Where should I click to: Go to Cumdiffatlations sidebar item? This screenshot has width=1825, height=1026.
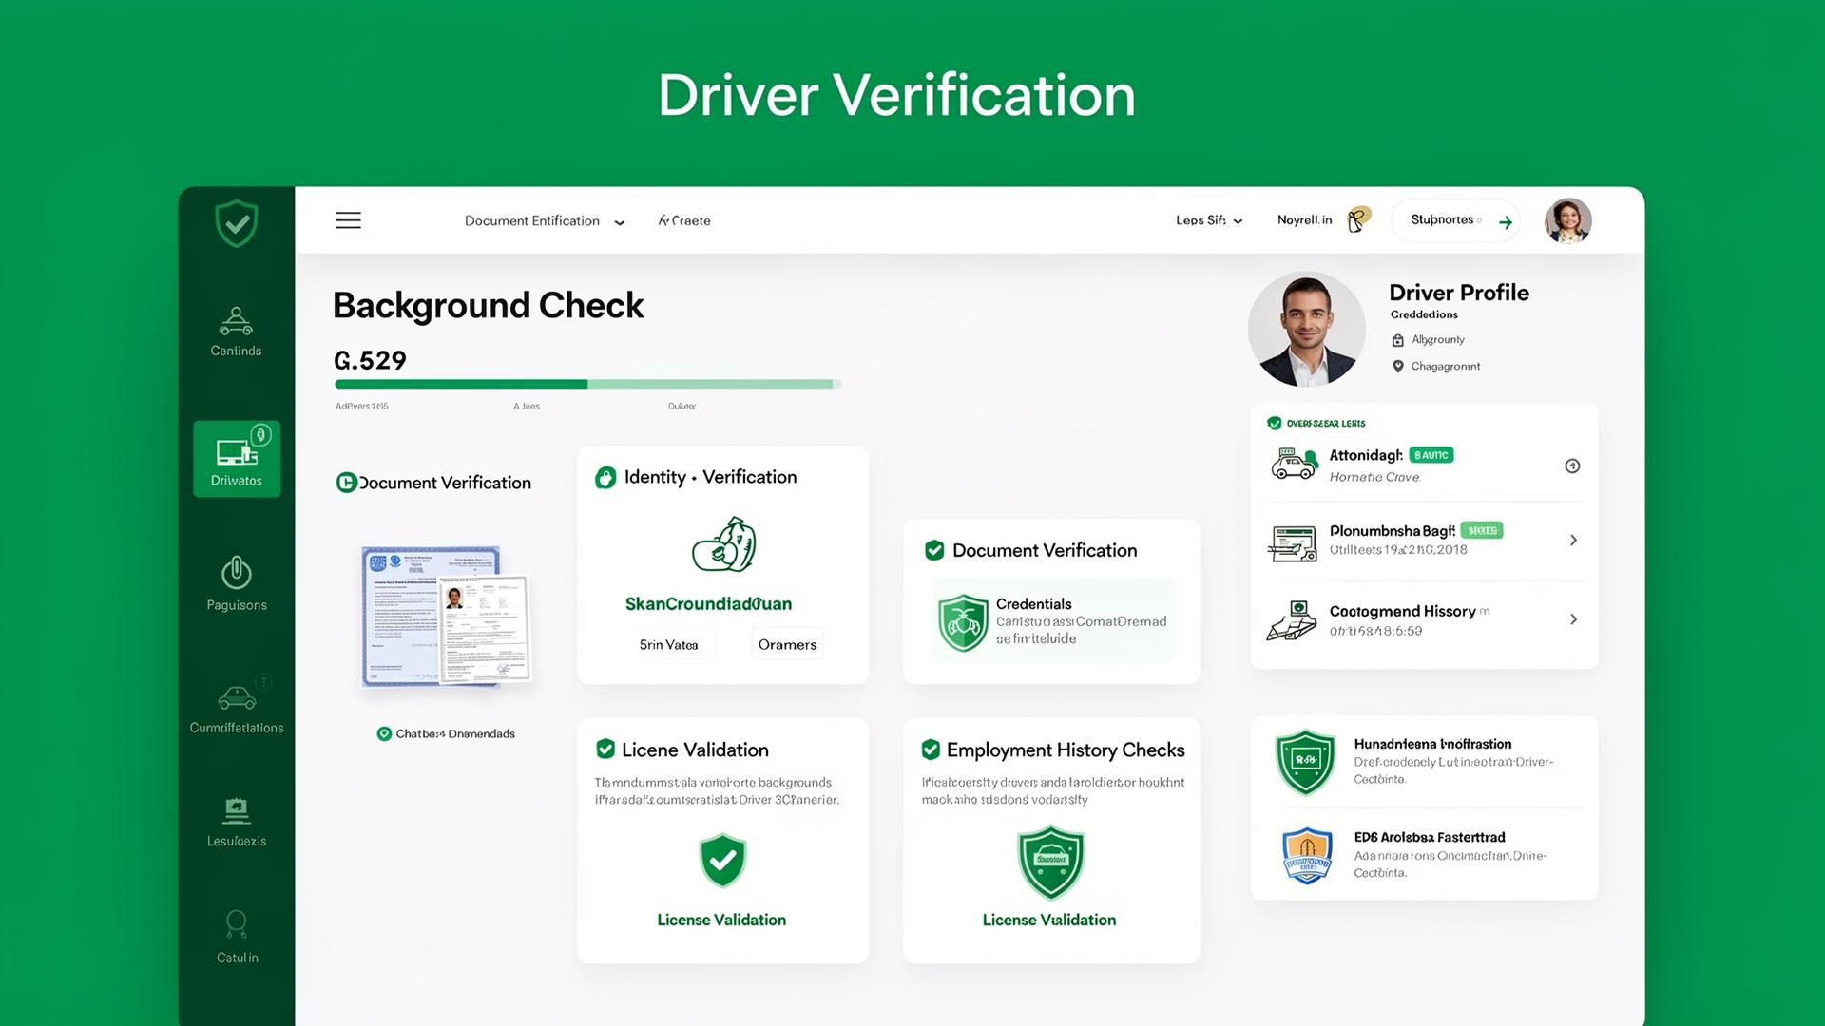(237, 708)
